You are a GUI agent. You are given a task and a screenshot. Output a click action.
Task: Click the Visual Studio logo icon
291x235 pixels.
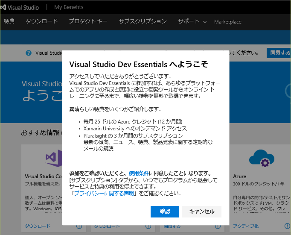pyautogui.click(x=3, y=7)
